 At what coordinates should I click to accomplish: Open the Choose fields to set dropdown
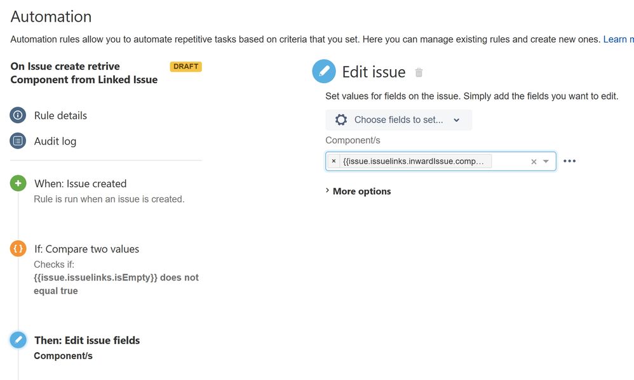(x=399, y=120)
